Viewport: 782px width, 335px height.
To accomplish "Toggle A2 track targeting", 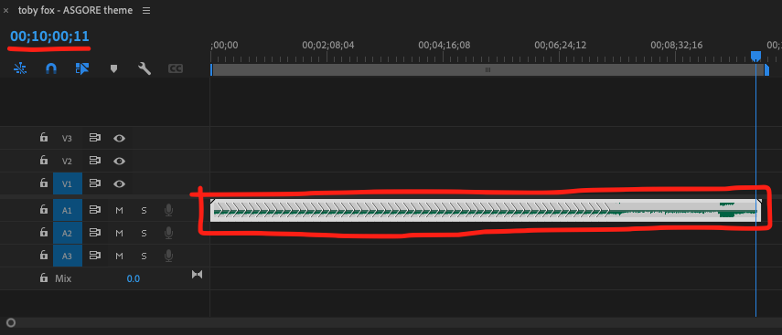I will click(x=68, y=234).
